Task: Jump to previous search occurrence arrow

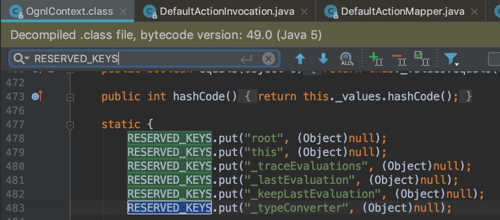Action: click(300, 58)
